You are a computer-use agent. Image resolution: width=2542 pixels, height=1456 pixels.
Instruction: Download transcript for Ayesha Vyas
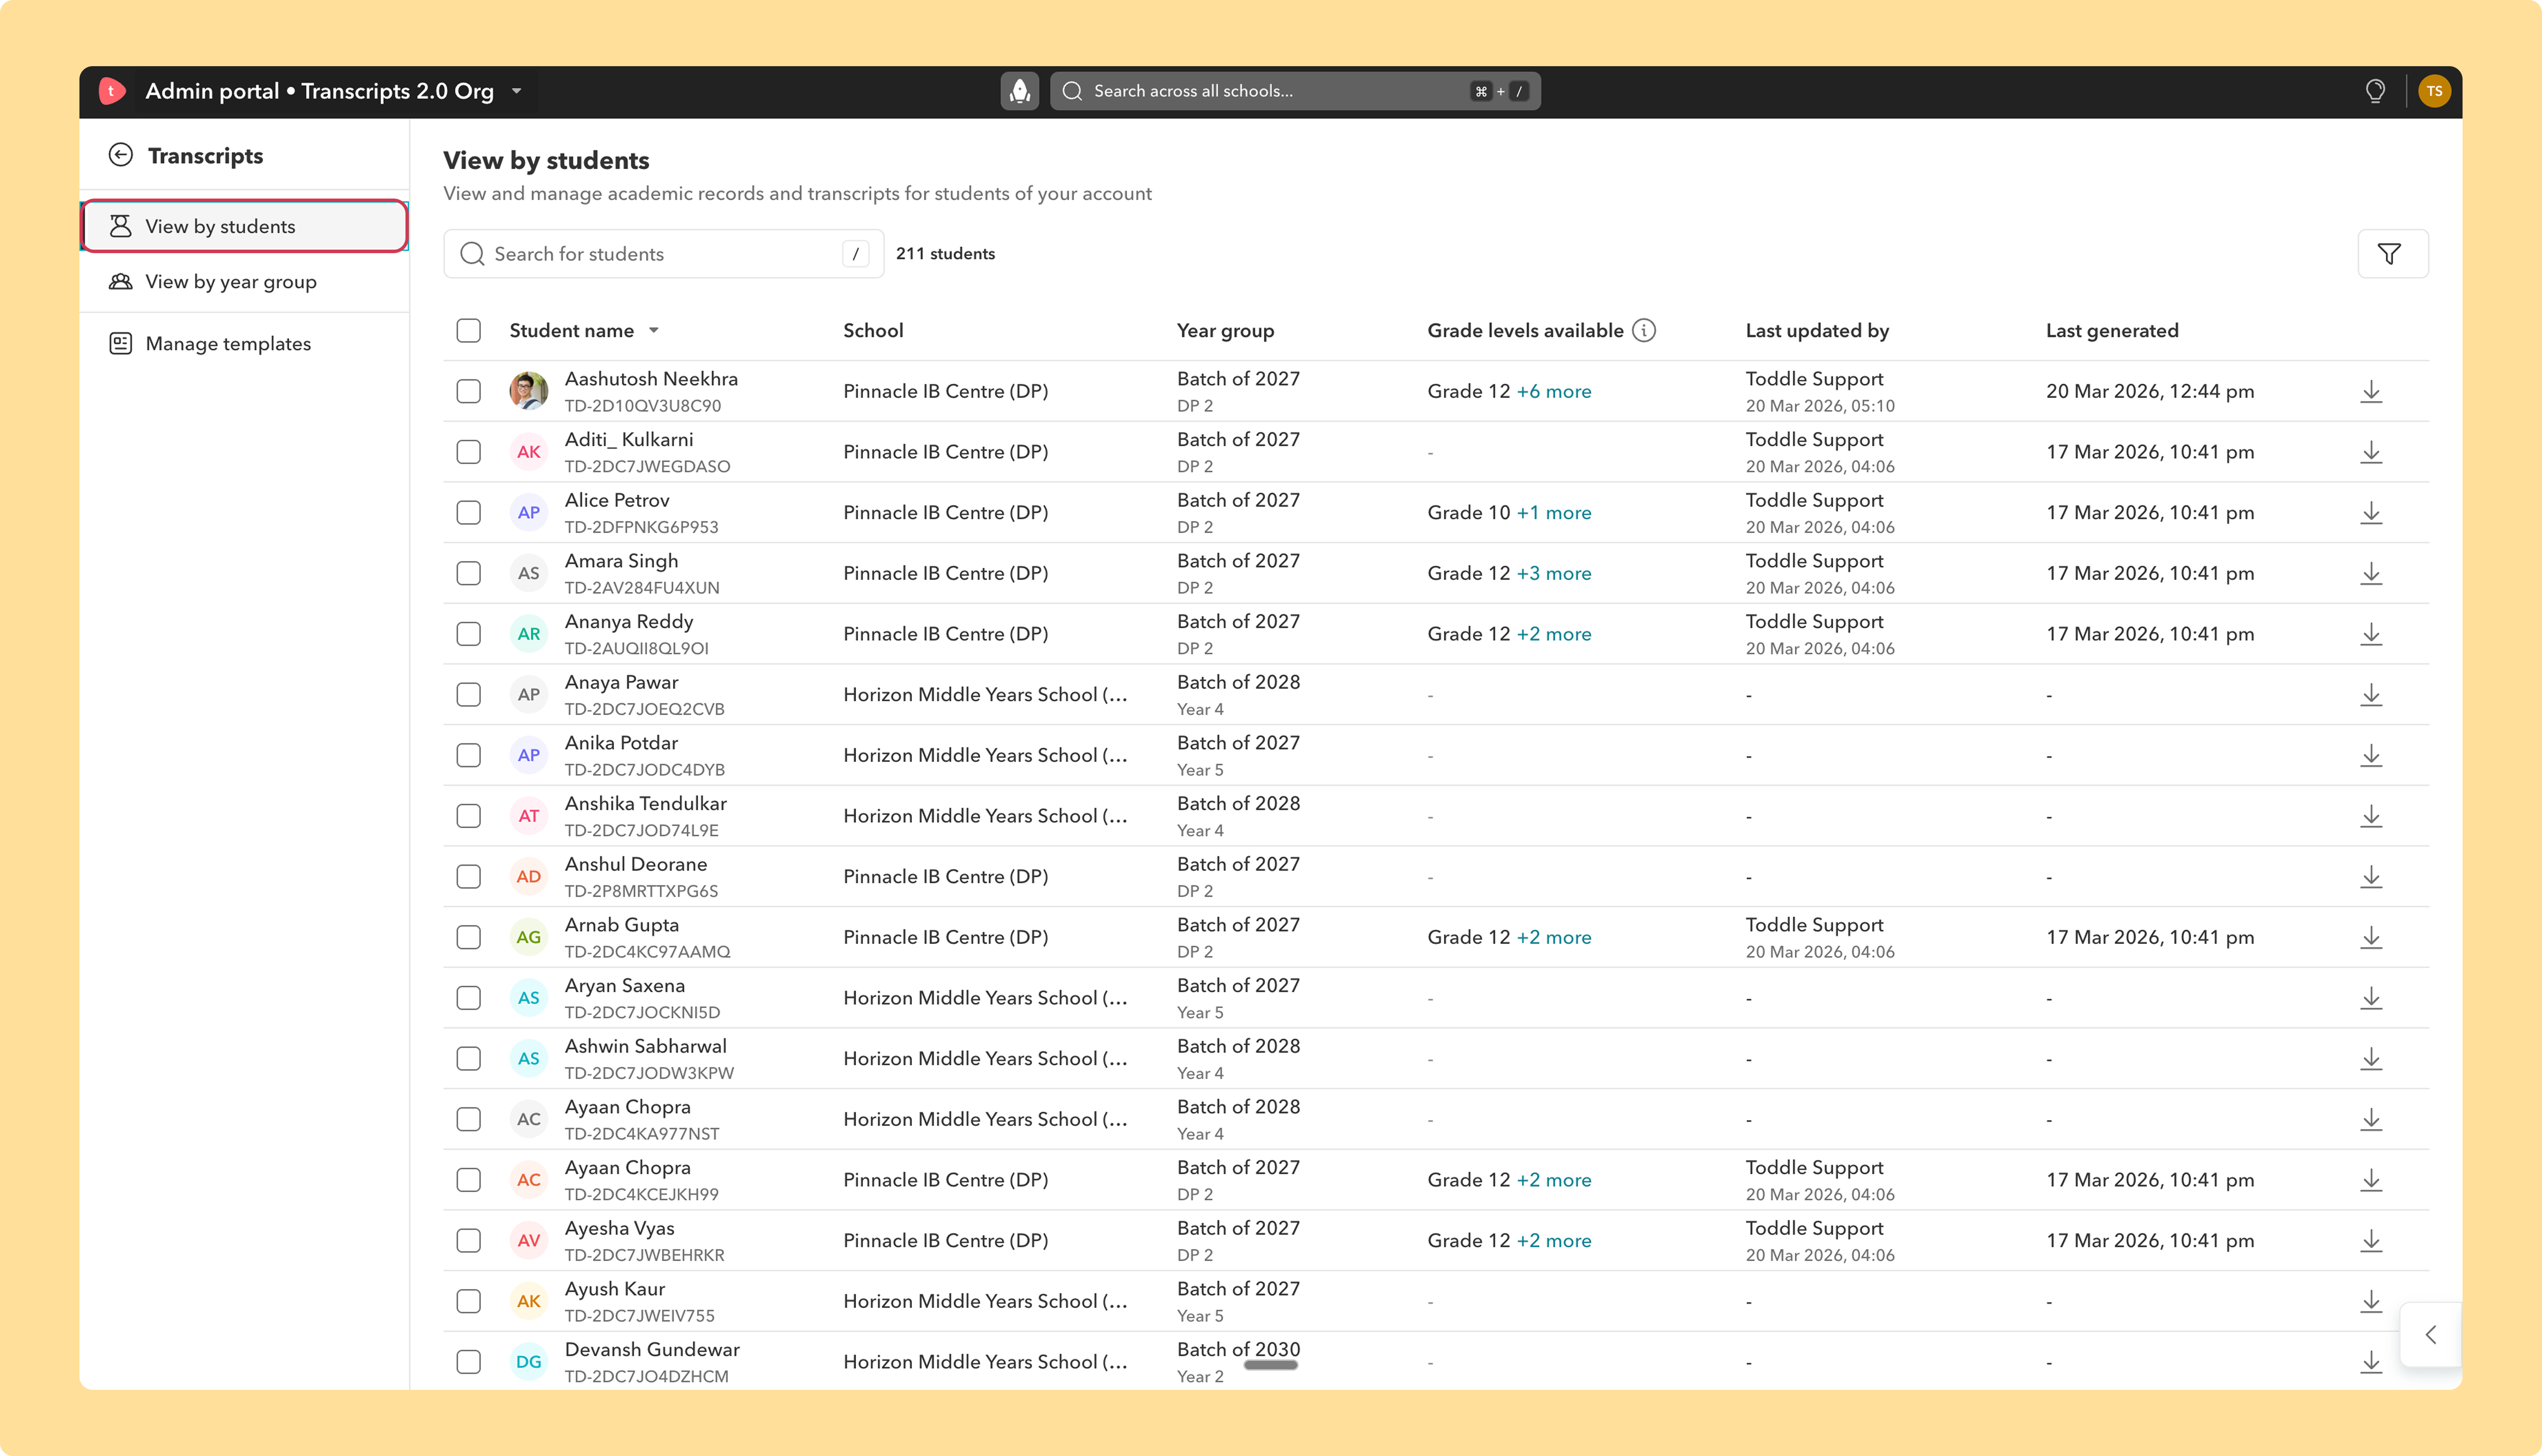(x=2371, y=1241)
